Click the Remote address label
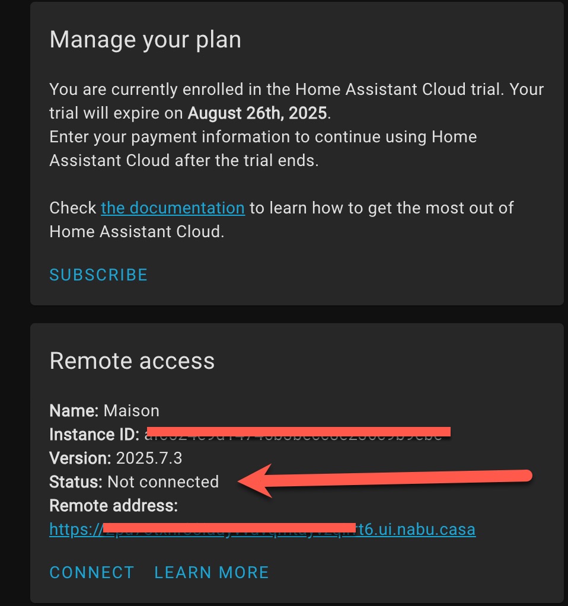The width and height of the screenshot is (568, 606). click(114, 506)
